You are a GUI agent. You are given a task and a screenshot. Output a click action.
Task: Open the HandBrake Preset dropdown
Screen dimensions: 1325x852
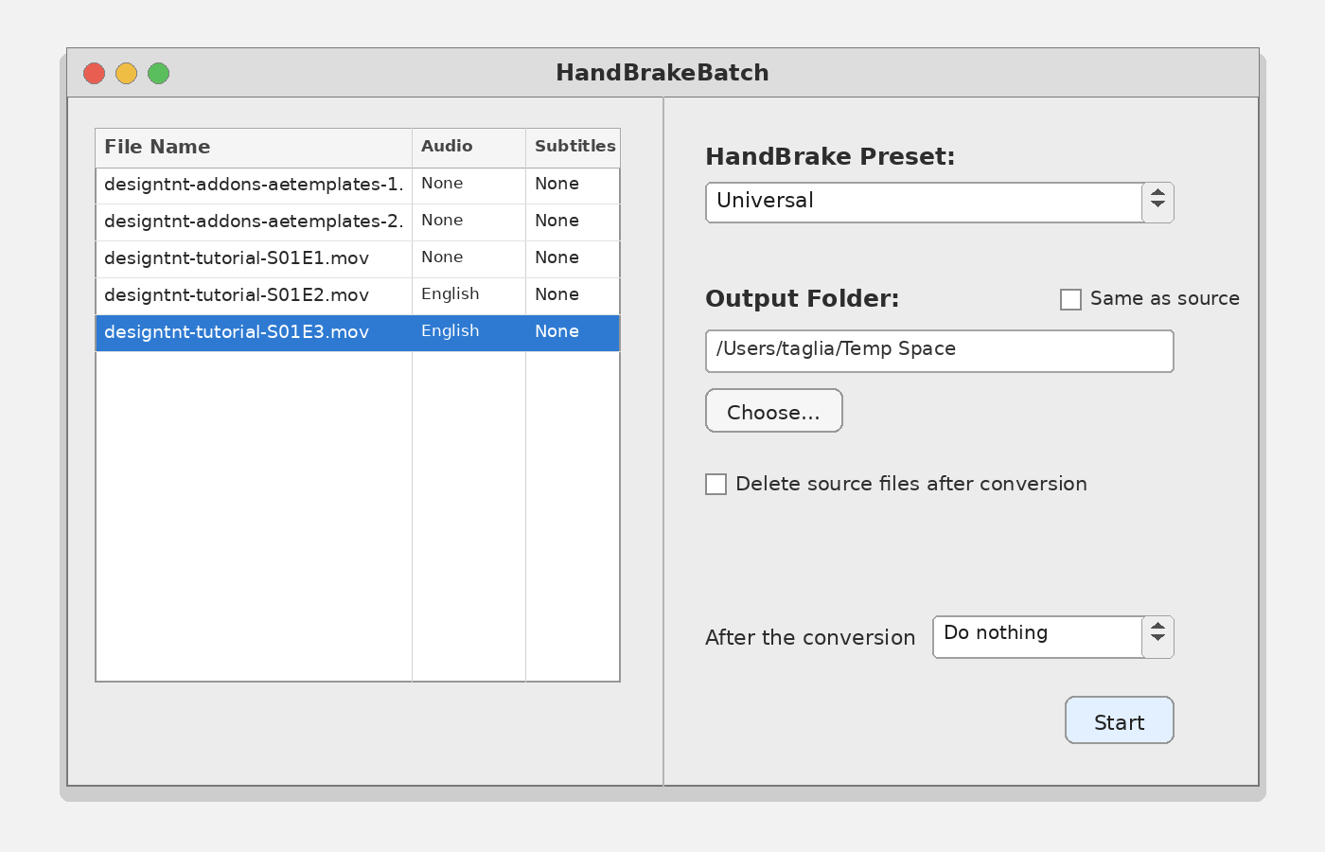pyautogui.click(x=940, y=203)
